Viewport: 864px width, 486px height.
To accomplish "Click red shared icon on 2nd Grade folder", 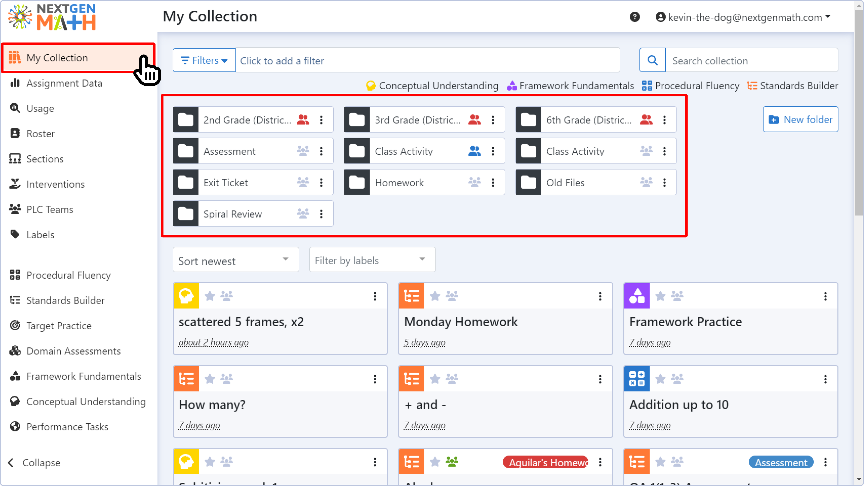I will click(303, 120).
